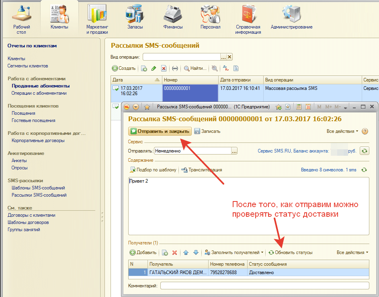Click the red delete icon in recipients toolbar
The width and height of the screenshot is (379, 297).
coord(174,252)
